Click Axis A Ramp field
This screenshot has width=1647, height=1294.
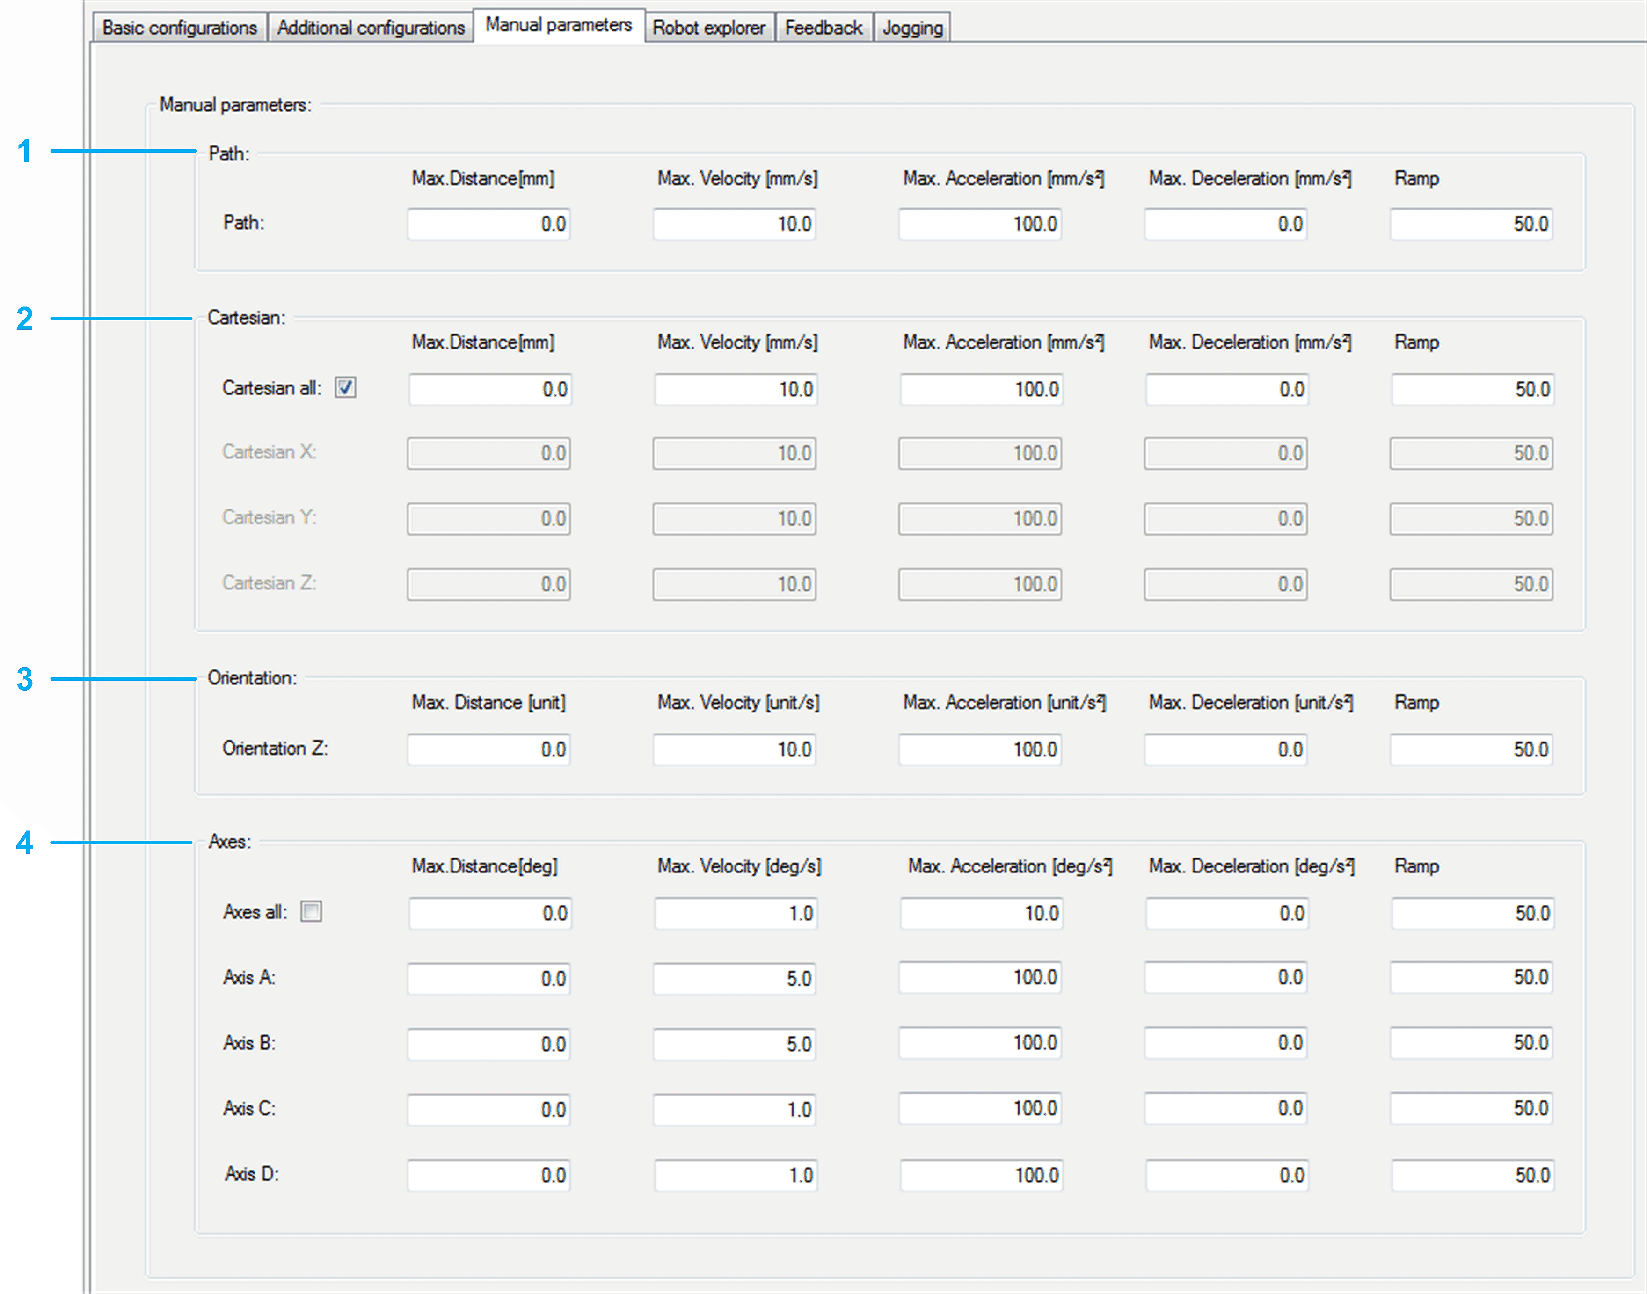tap(1471, 976)
